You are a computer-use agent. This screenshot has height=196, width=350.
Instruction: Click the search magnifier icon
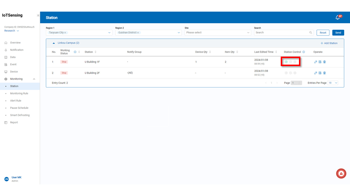[311, 33]
